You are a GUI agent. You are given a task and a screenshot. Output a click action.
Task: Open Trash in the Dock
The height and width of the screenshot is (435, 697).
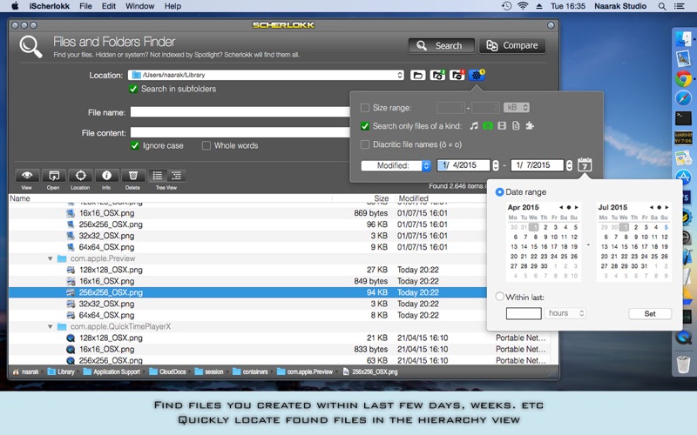click(x=683, y=365)
